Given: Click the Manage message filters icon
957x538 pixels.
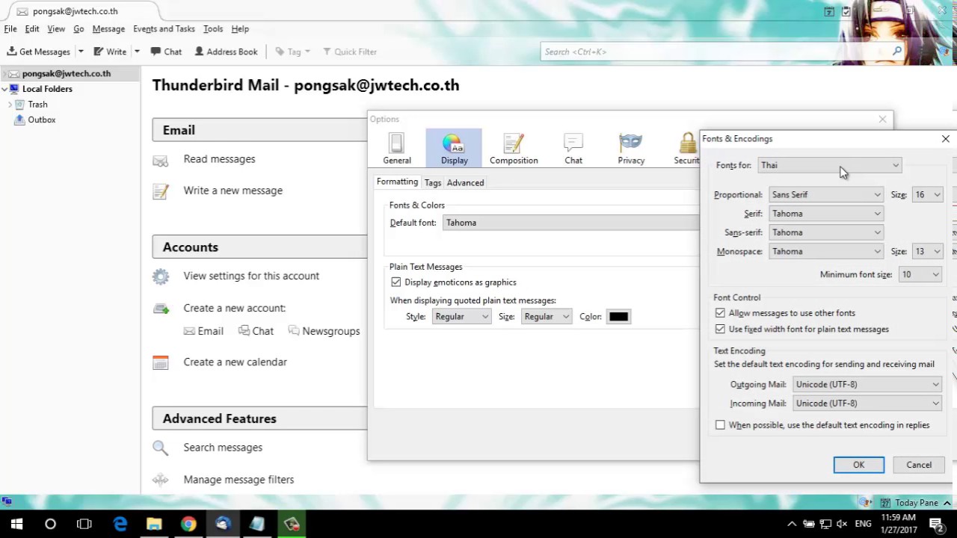Looking at the screenshot, I should [x=160, y=480].
